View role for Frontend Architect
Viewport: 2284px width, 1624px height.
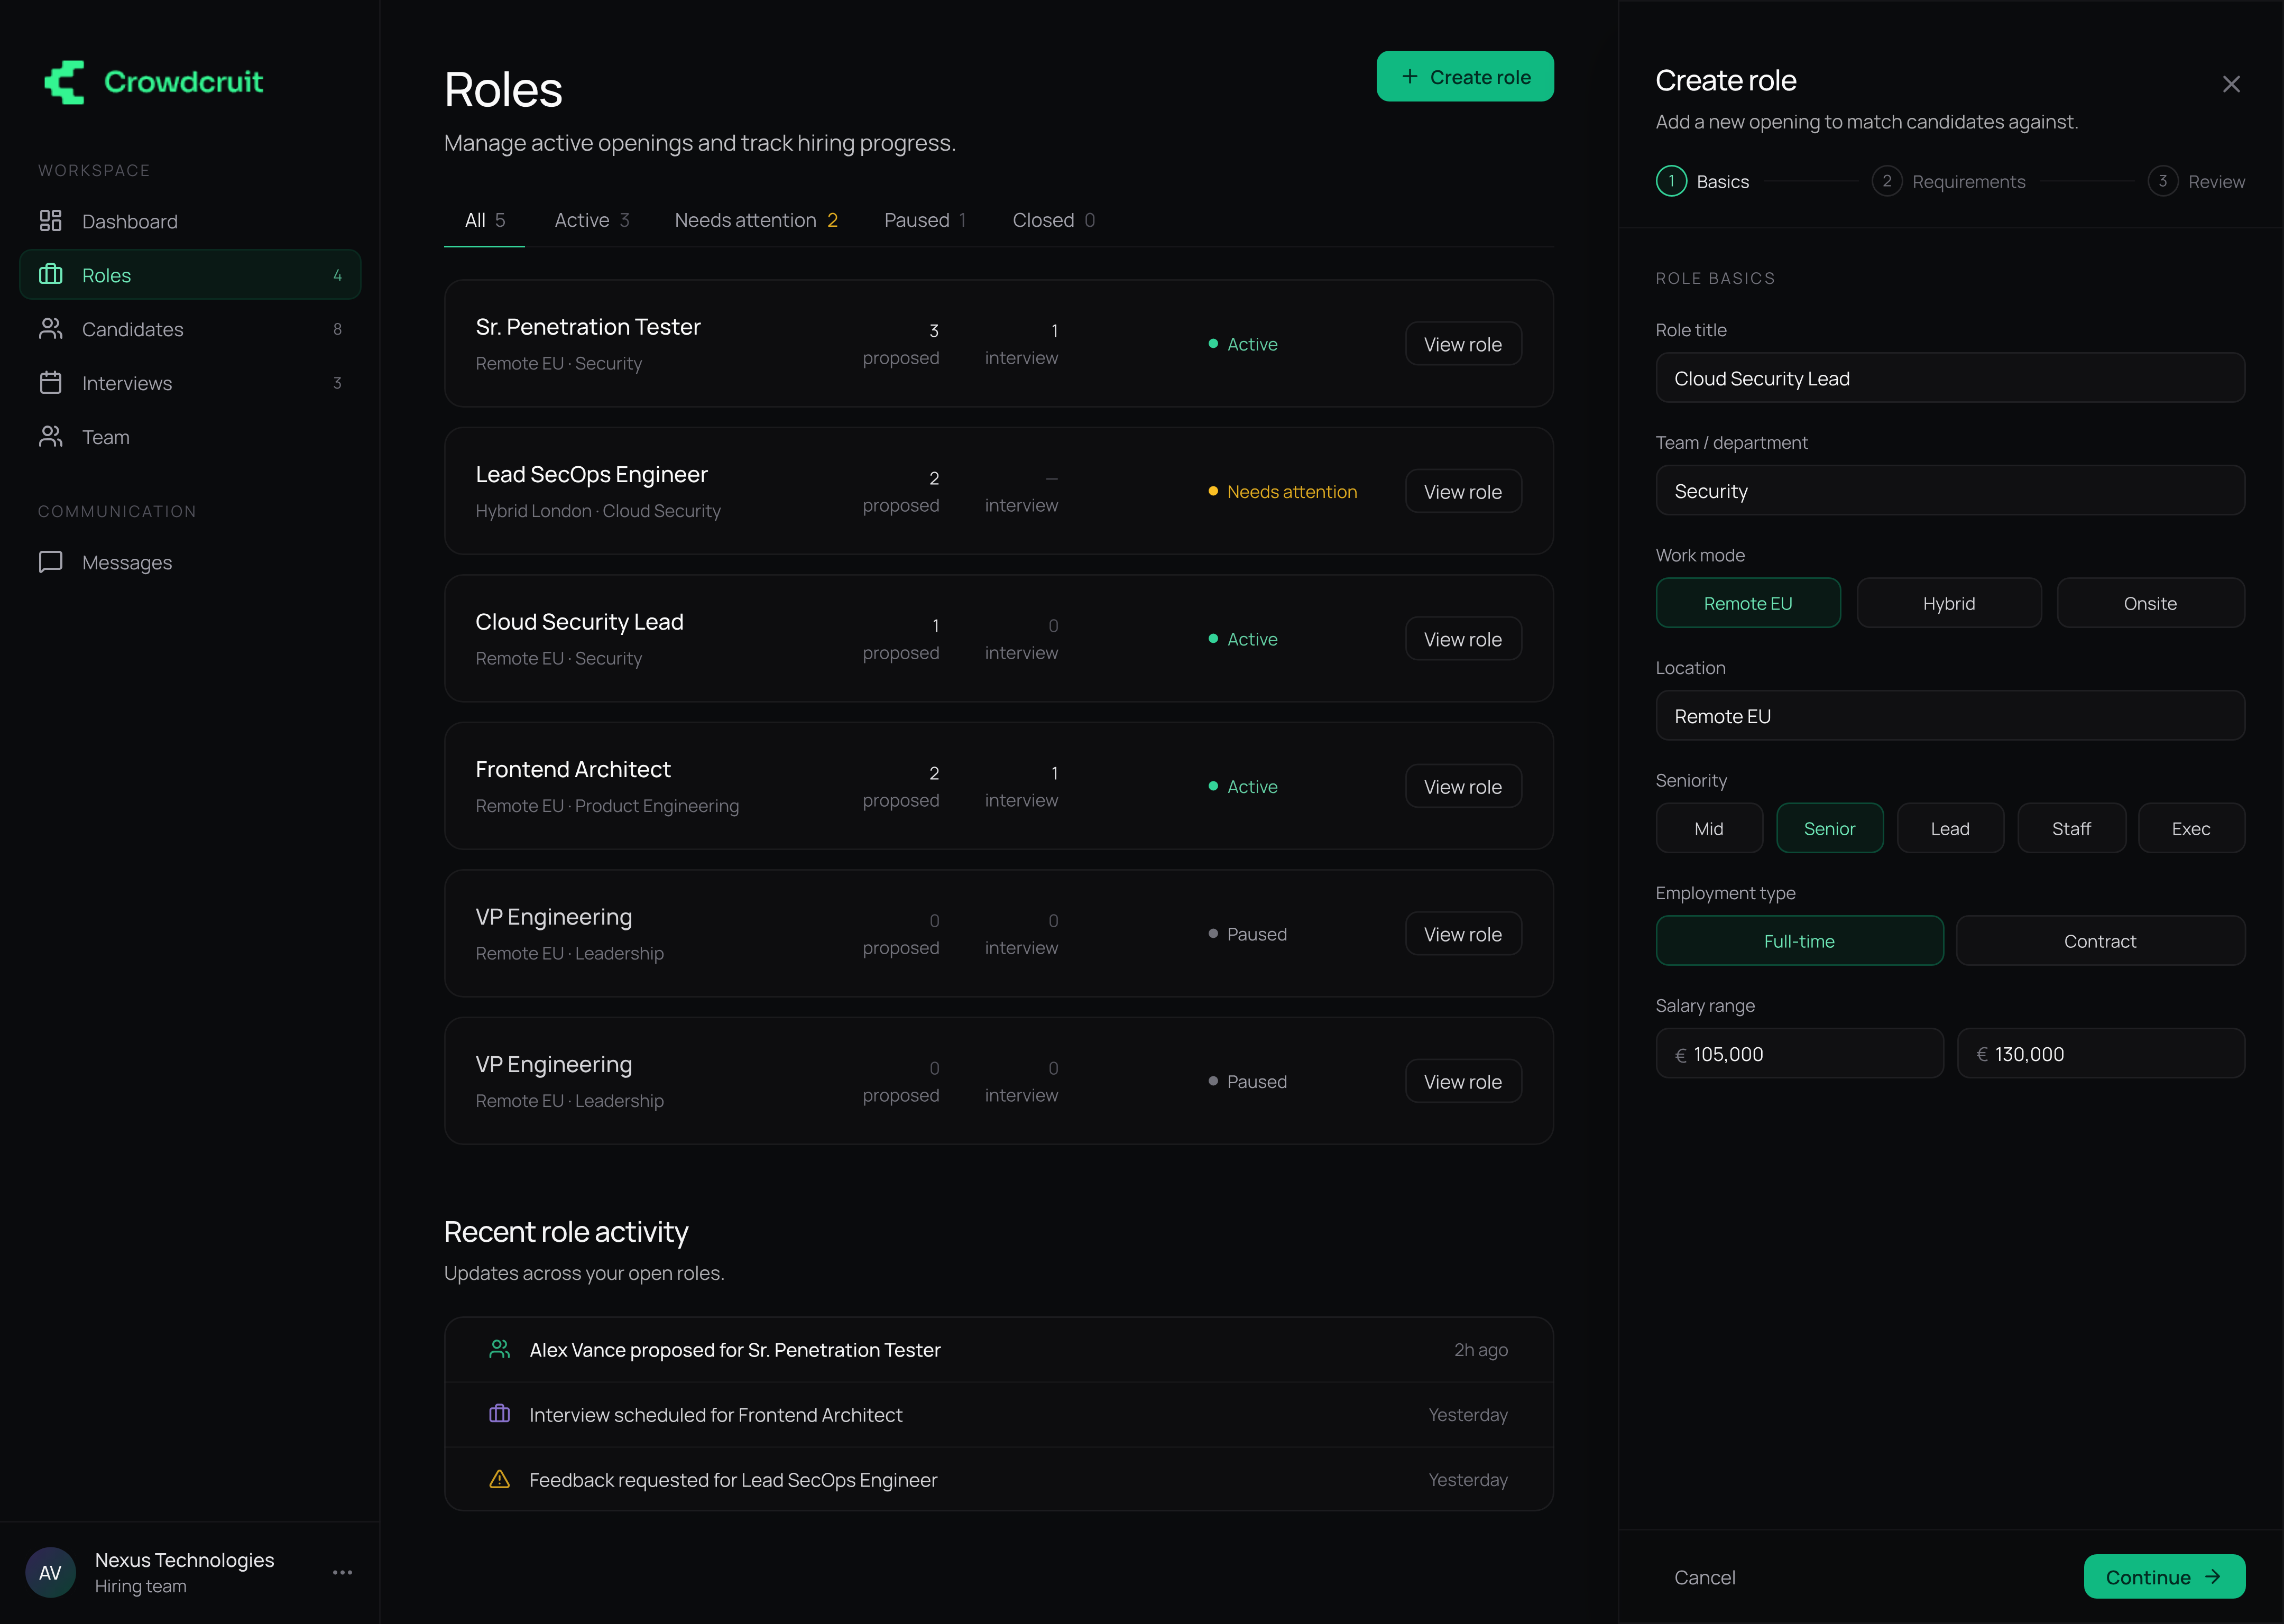(x=1463, y=786)
